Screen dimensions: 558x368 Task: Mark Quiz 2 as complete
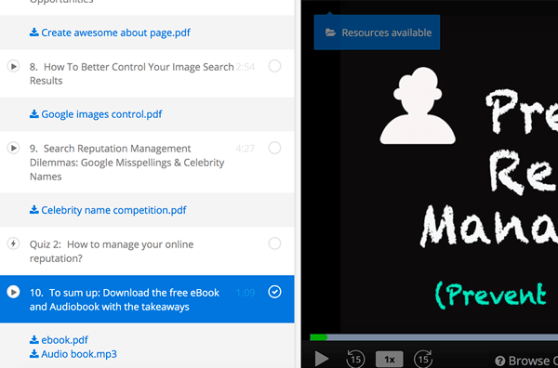pos(274,243)
